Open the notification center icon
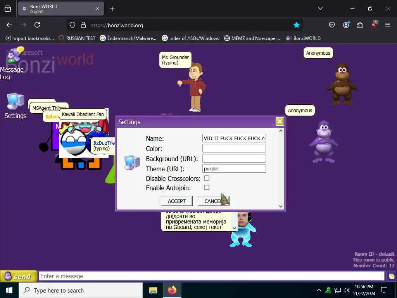The height and width of the screenshot is (298, 397). coord(384,290)
